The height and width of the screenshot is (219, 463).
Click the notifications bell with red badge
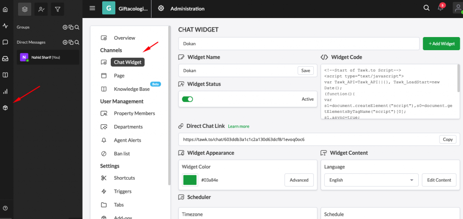[441, 8]
